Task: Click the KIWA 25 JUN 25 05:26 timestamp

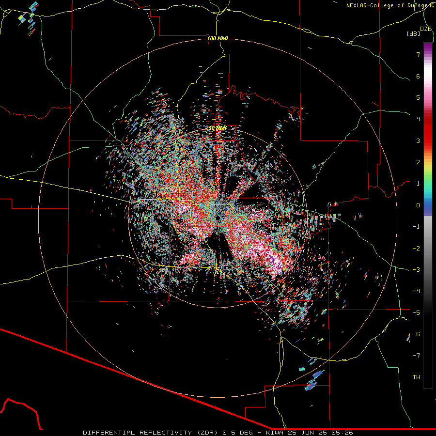Action: (310, 433)
